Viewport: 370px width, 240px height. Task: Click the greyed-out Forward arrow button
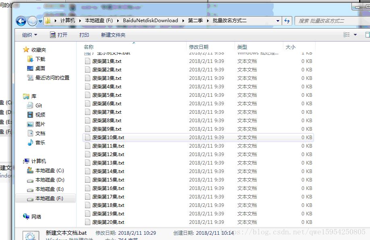[x=32, y=21]
